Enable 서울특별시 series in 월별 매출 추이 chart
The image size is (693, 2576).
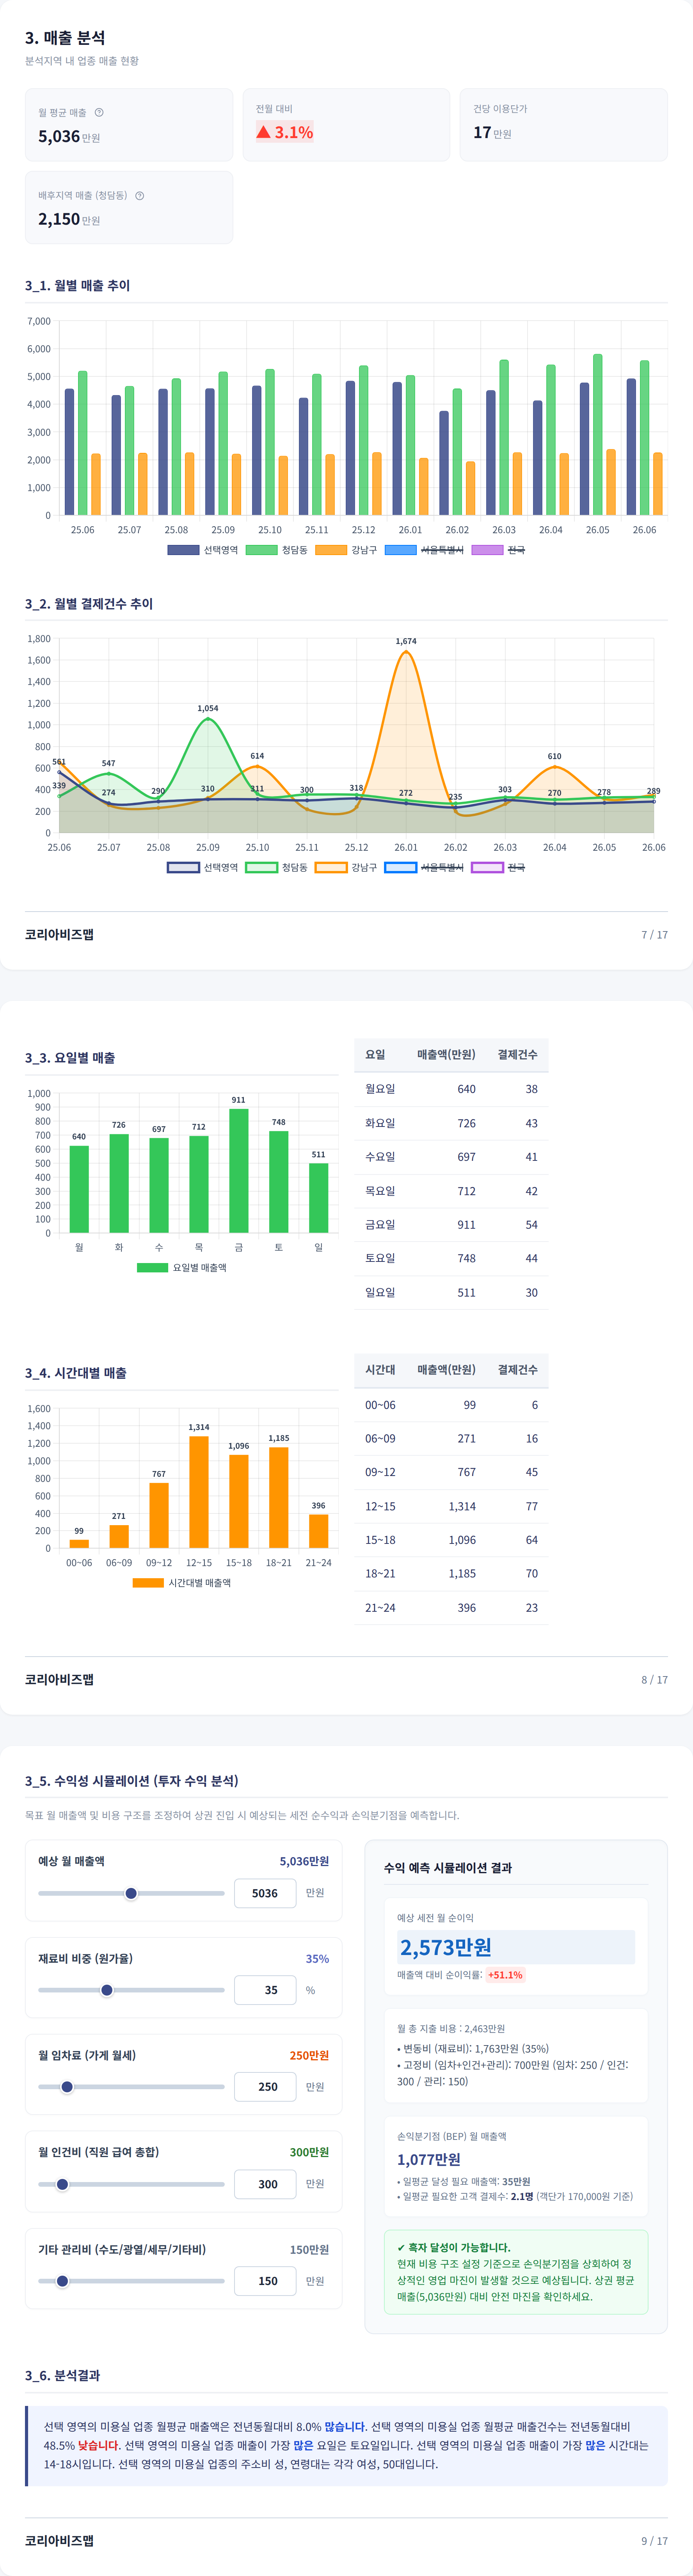(424, 550)
